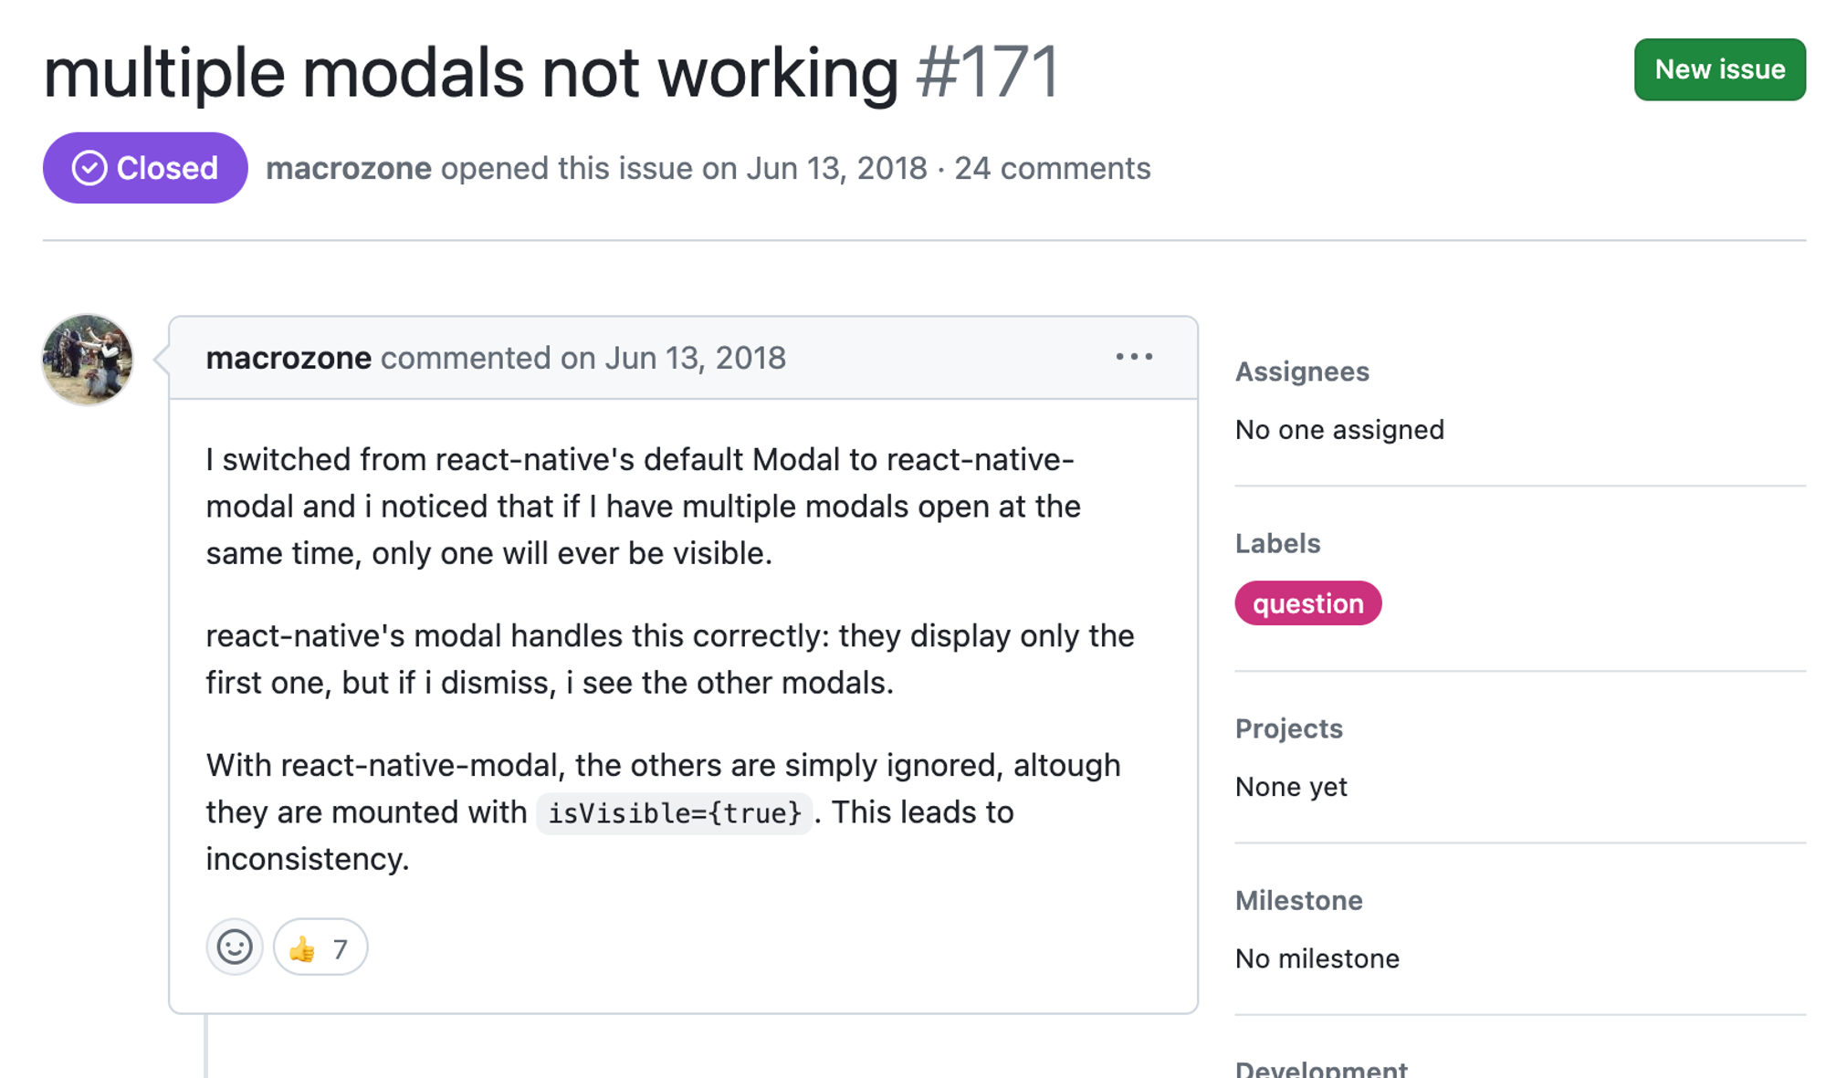The width and height of the screenshot is (1826, 1078).
Task: Open the Development sidebar section heading
Action: pyautogui.click(x=1321, y=1068)
